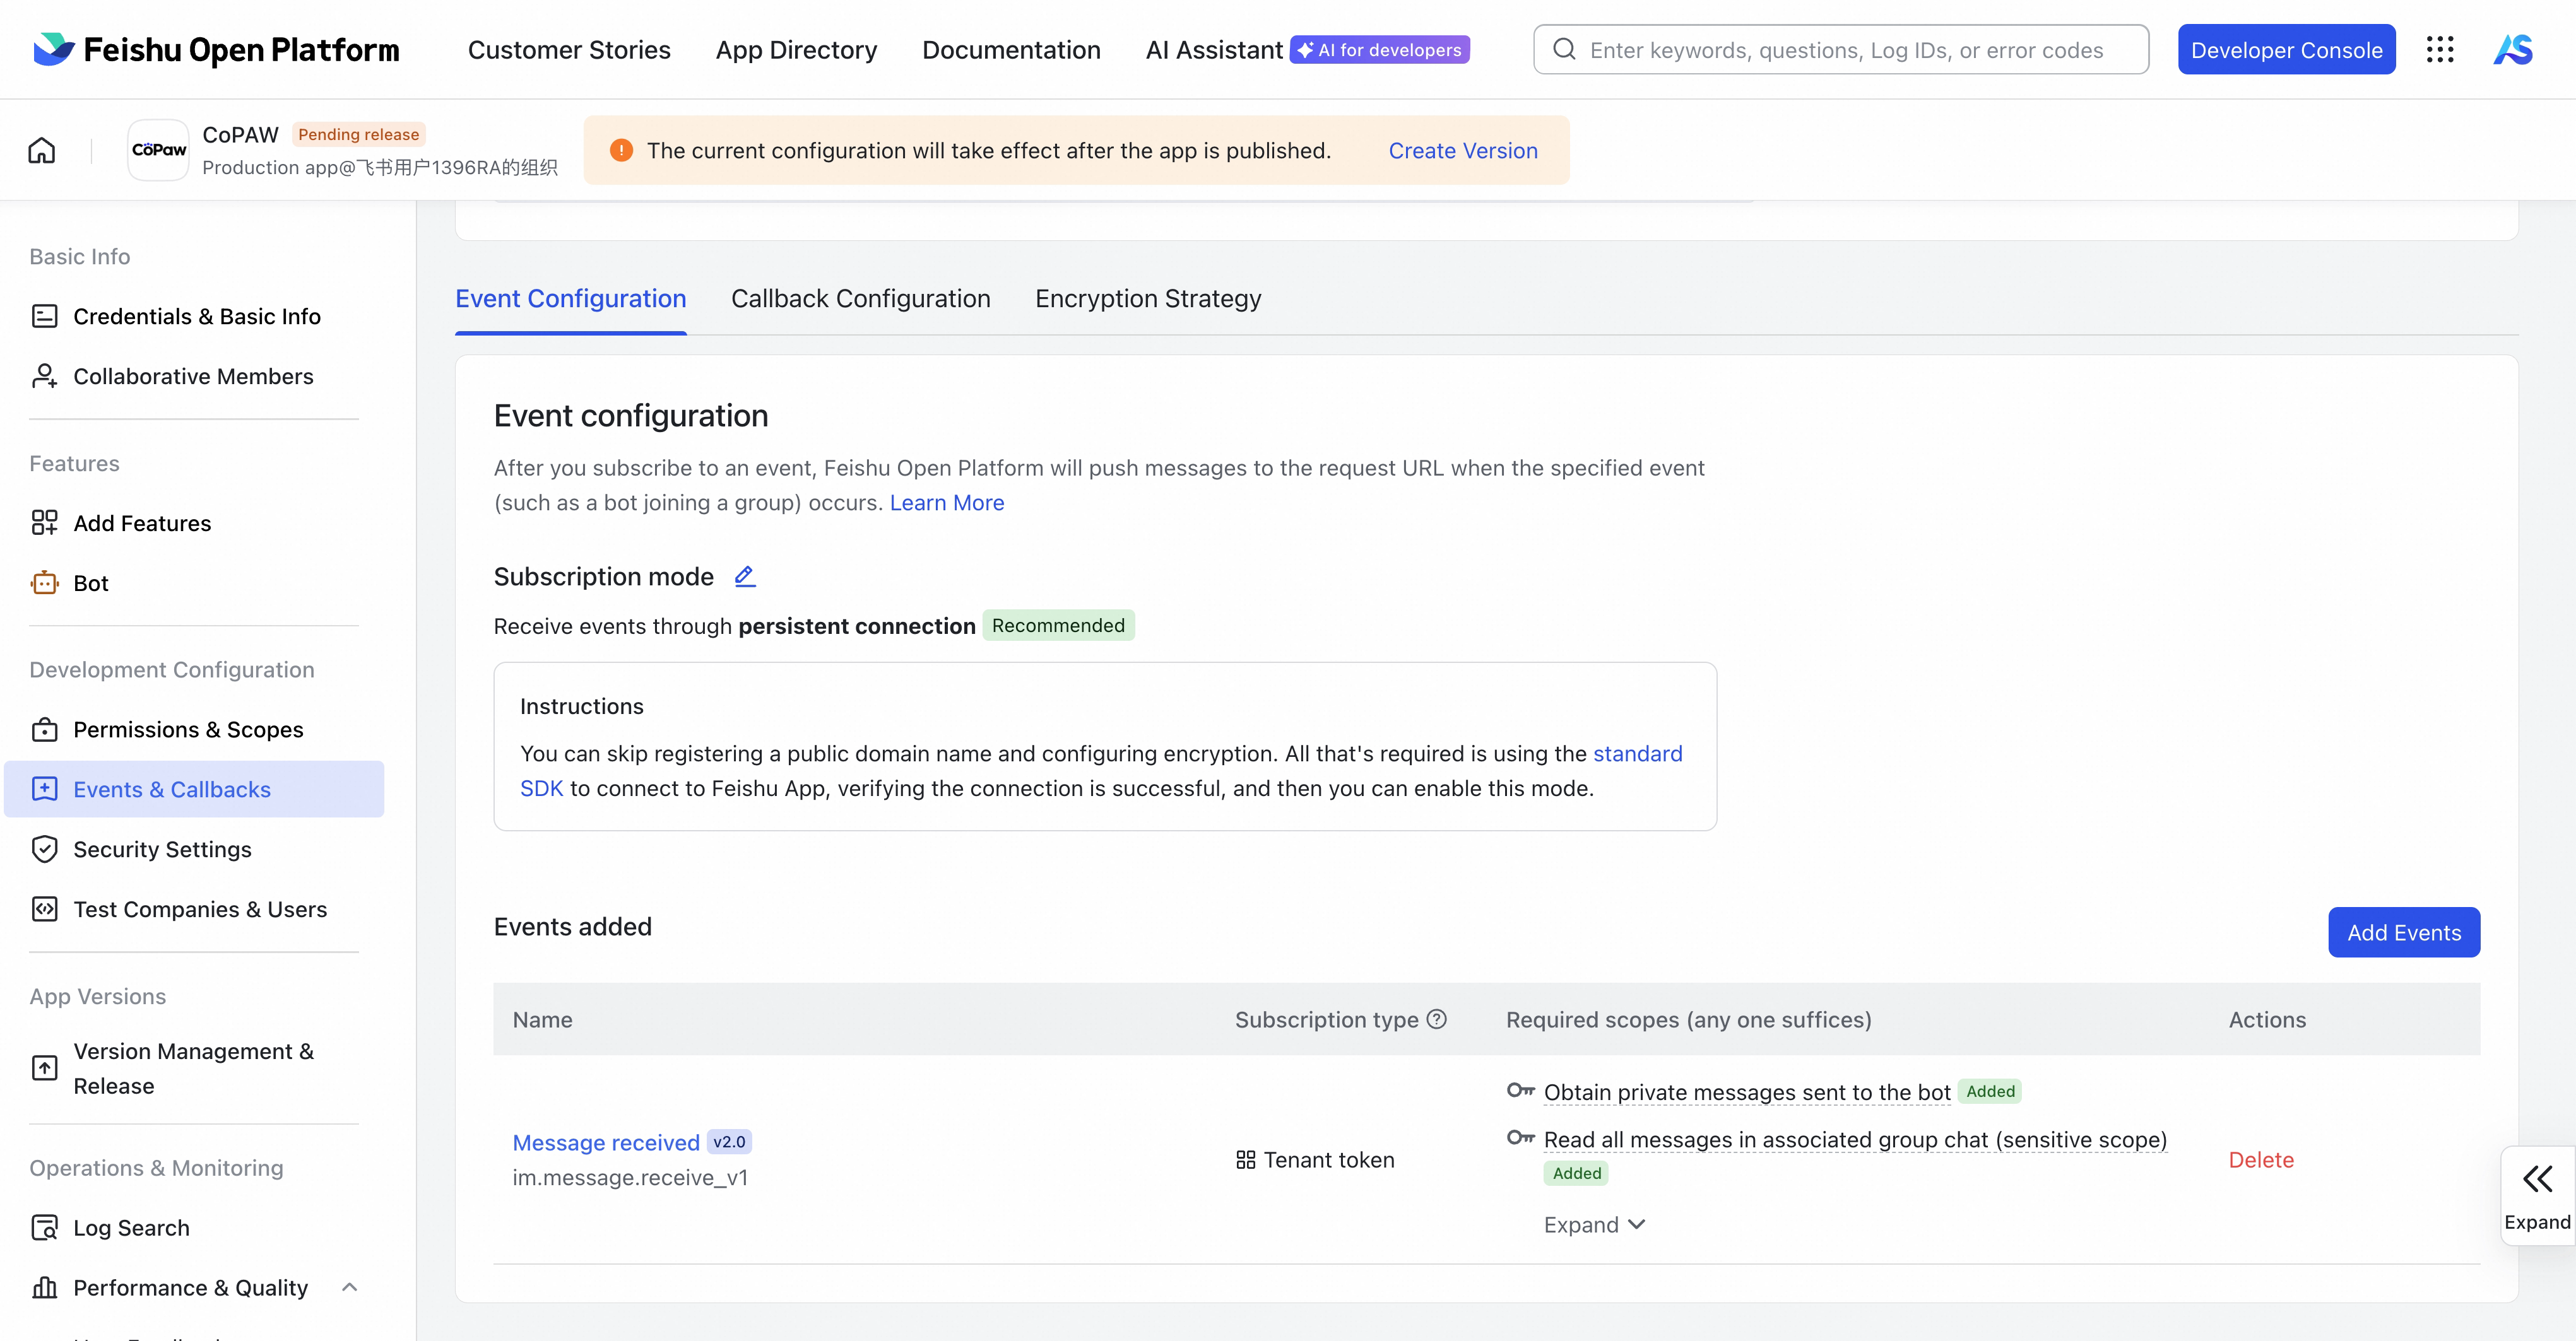This screenshot has height=1341, width=2576.
Task: Delete the Message received event
Action: click(x=2261, y=1159)
